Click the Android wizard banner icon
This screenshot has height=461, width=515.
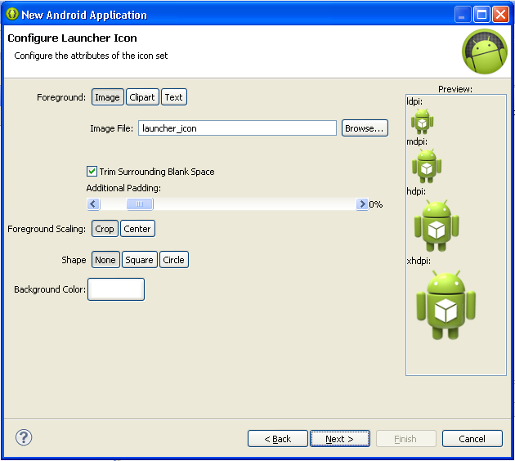point(485,51)
